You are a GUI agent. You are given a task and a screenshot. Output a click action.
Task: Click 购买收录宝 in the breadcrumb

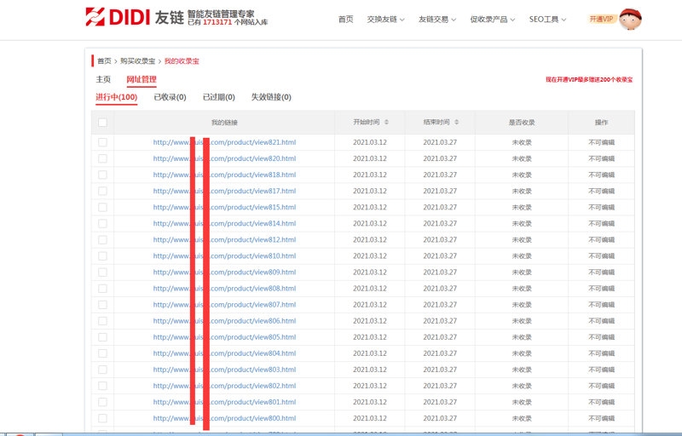click(137, 61)
